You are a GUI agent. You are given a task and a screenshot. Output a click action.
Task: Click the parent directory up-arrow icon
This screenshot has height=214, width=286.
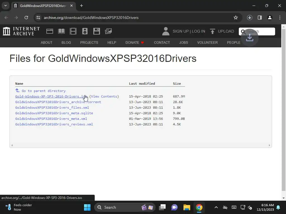[x=17, y=91]
